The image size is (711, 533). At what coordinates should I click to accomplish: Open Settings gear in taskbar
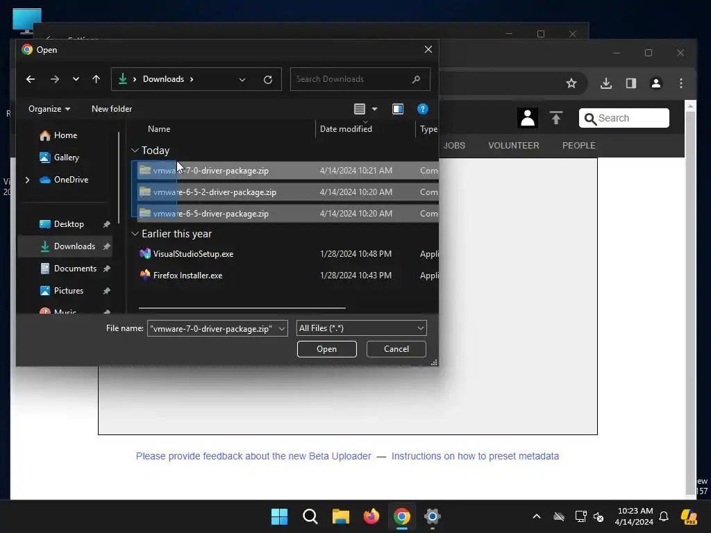point(433,516)
